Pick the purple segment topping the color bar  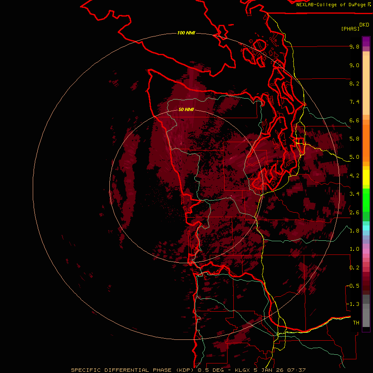coord(366,41)
